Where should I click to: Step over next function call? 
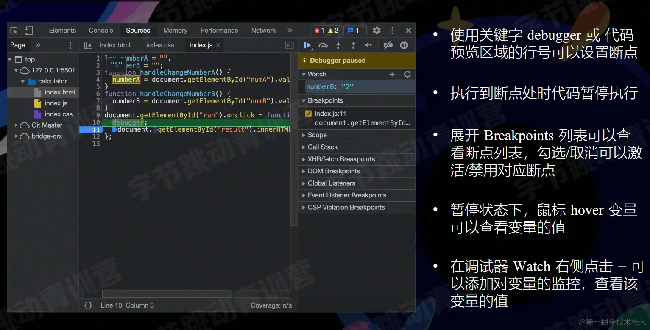click(x=323, y=45)
